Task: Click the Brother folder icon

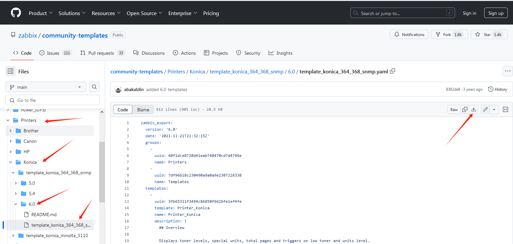Action: pyautogui.click(x=18, y=131)
